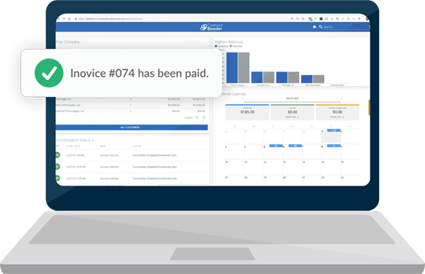Click the first green sync status icon
This screenshot has width=425, height=274.
click(x=57, y=155)
